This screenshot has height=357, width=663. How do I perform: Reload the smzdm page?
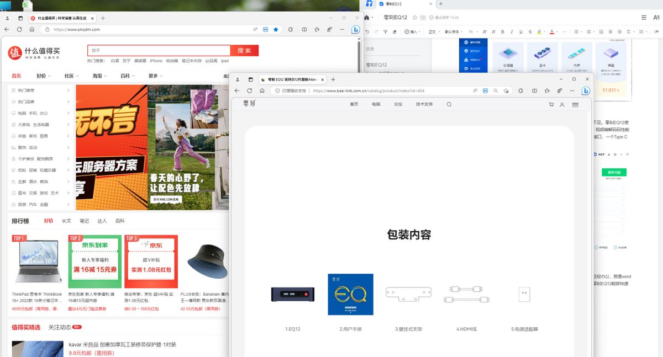pyautogui.click(x=19, y=29)
